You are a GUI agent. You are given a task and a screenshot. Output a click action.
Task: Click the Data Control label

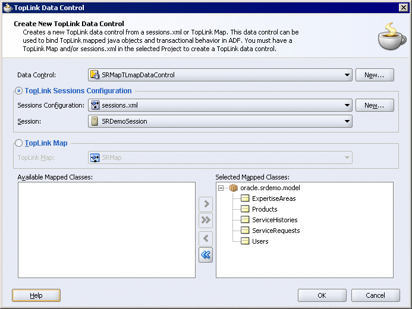[36, 75]
